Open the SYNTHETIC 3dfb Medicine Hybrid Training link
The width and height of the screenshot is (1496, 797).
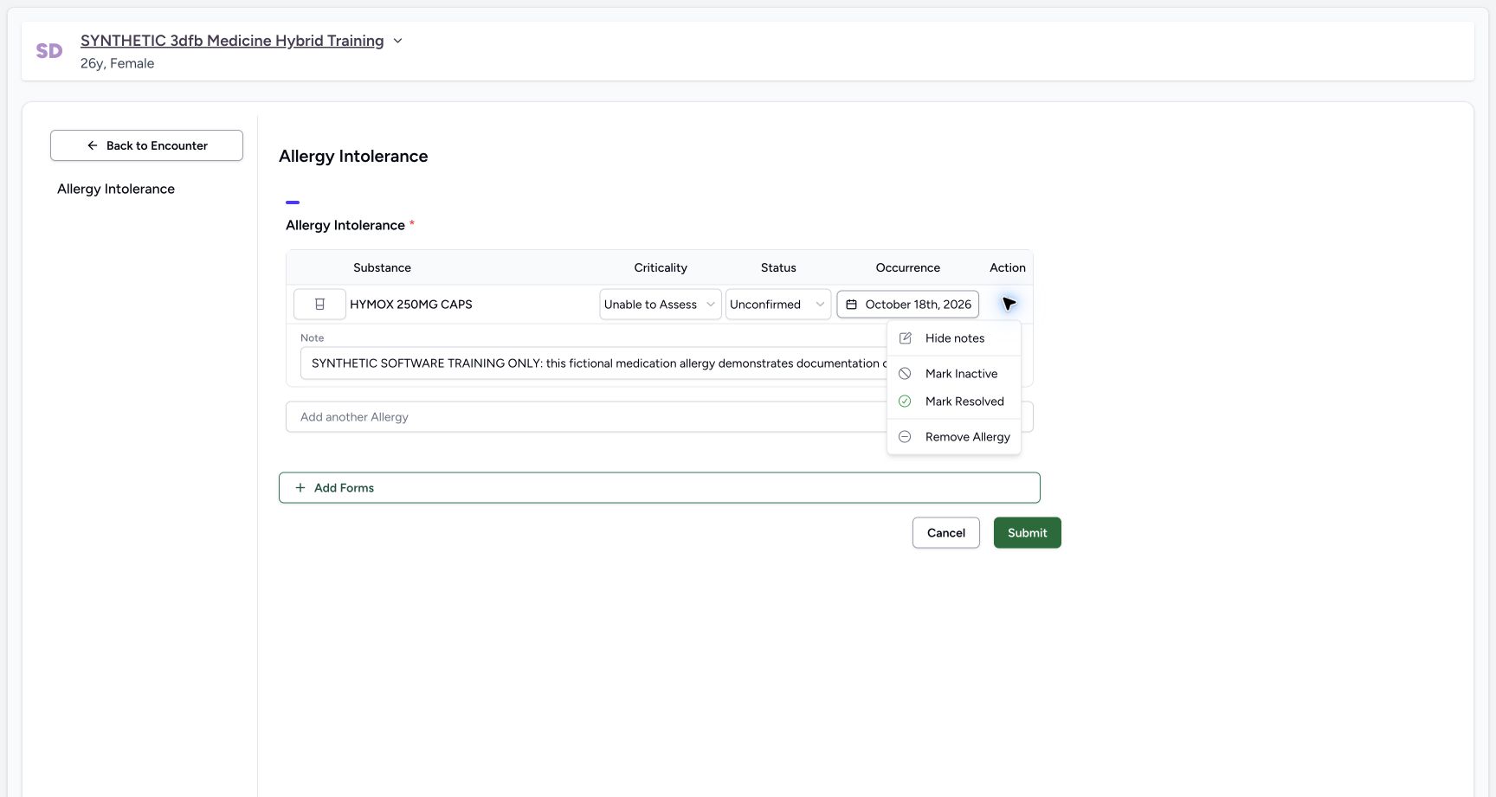pos(232,41)
